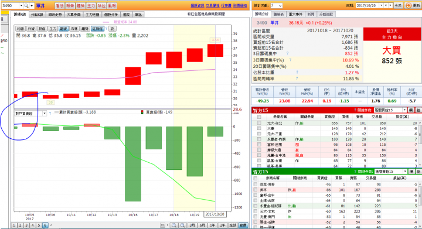
Task: Toggle the 主力 chart overlay button
Action: coord(53,29)
